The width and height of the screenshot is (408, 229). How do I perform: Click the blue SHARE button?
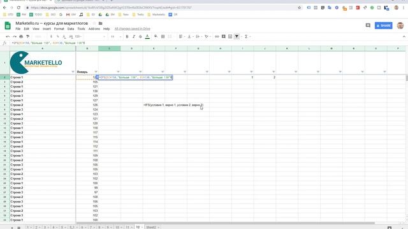[384, 25]
